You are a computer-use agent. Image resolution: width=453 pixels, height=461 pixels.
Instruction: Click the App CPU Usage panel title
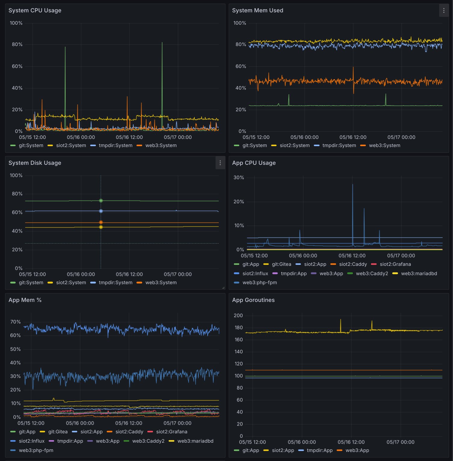[x=254, y=163]
